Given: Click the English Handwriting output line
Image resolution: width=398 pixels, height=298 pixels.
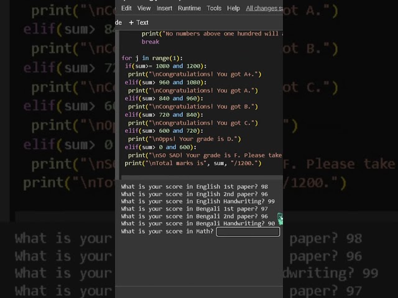Looking at the screenshot, I should (198, 201).
